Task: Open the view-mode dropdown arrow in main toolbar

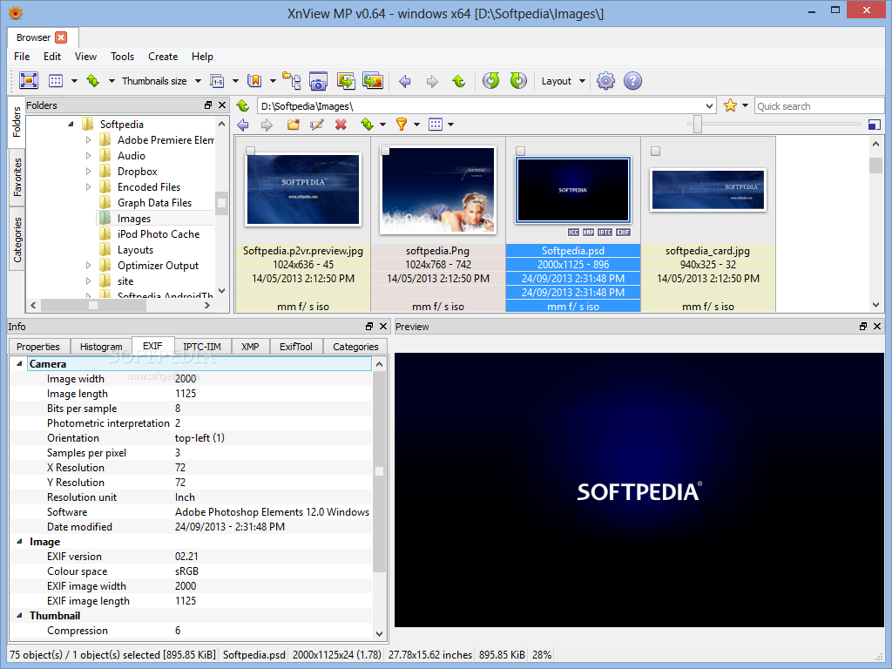Action: (74, 81)
